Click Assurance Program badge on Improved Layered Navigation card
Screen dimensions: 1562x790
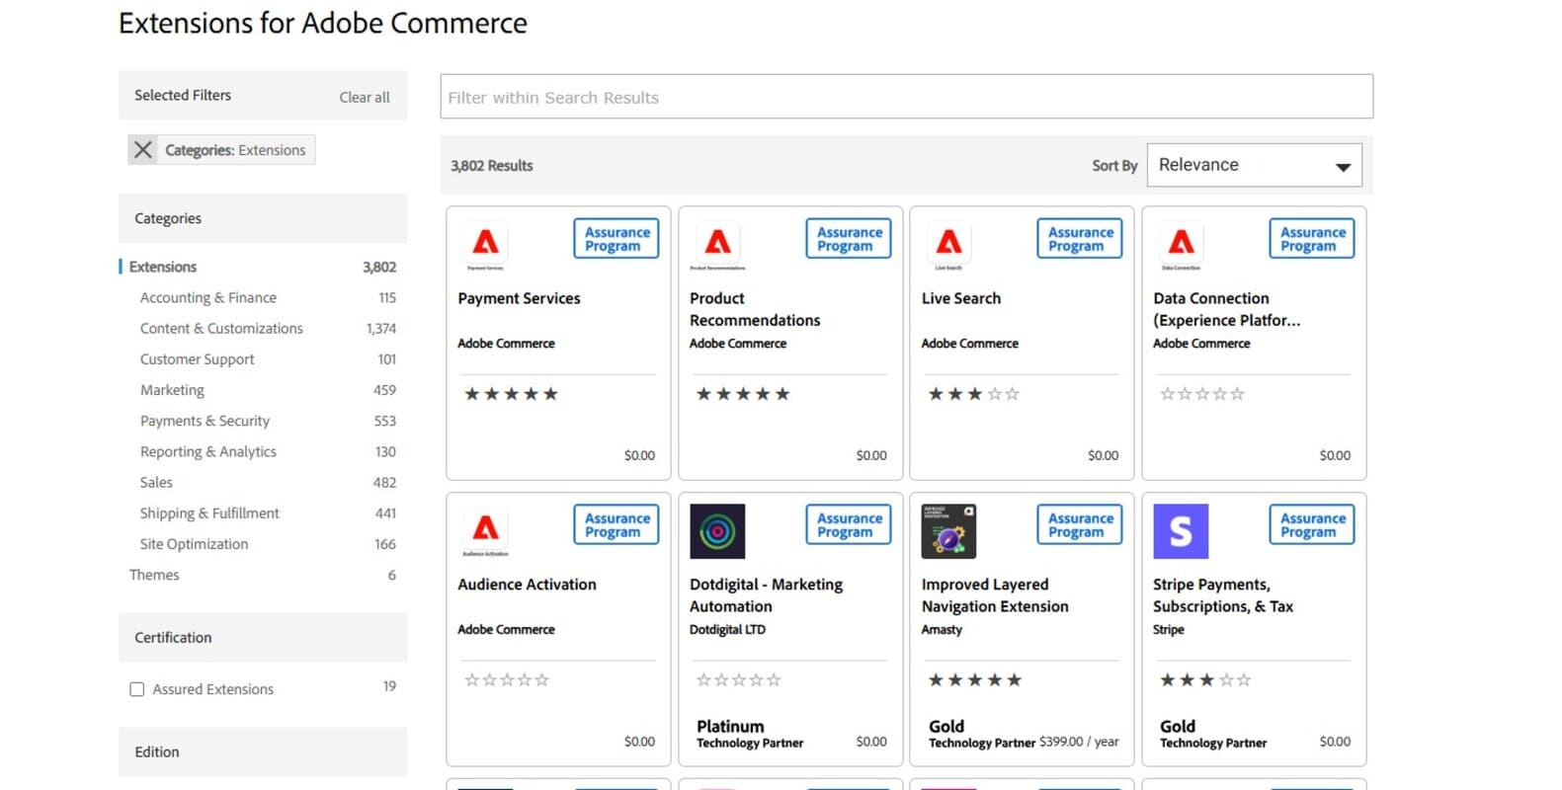pos(1080,524)
